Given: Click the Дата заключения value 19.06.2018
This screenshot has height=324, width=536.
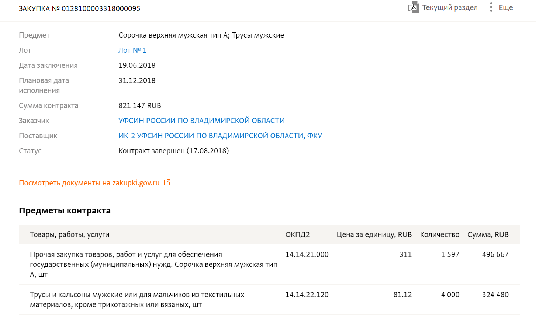Looking at the screenshot, I should (x=137, y=65).
